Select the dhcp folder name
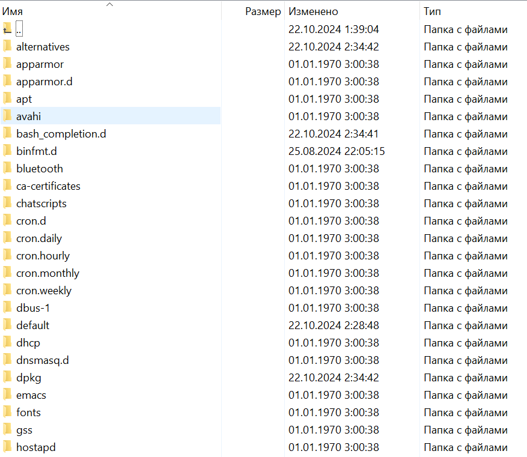The width and height of the screenshot is (527, 457). (x=28, y=344)
